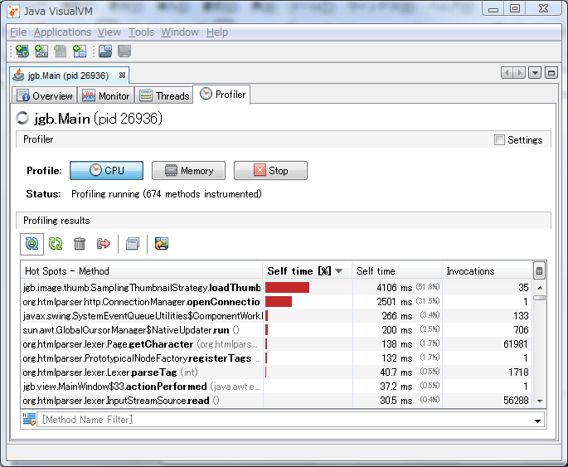Viewport: 568px width, 467px height.
Task: Select the Lexer.parseTag (int) row
Action: (x=276, y=372)
